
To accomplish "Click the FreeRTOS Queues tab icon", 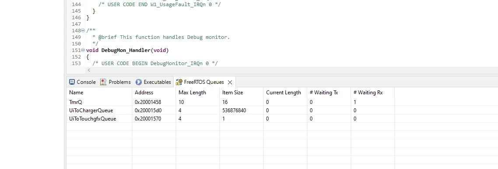I will (179, 82).
